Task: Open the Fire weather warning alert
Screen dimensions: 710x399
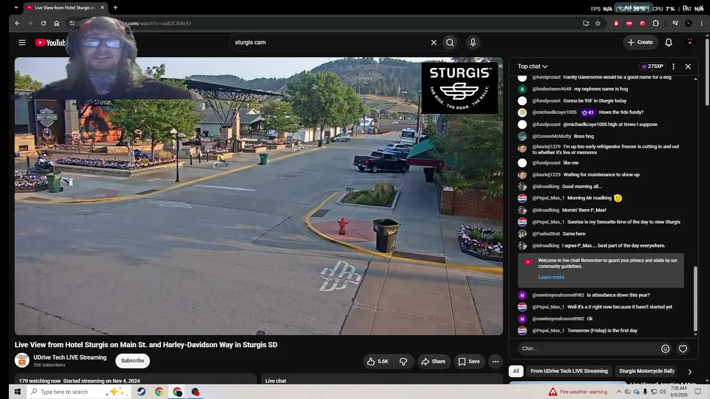Action: (x=578, y=392)
